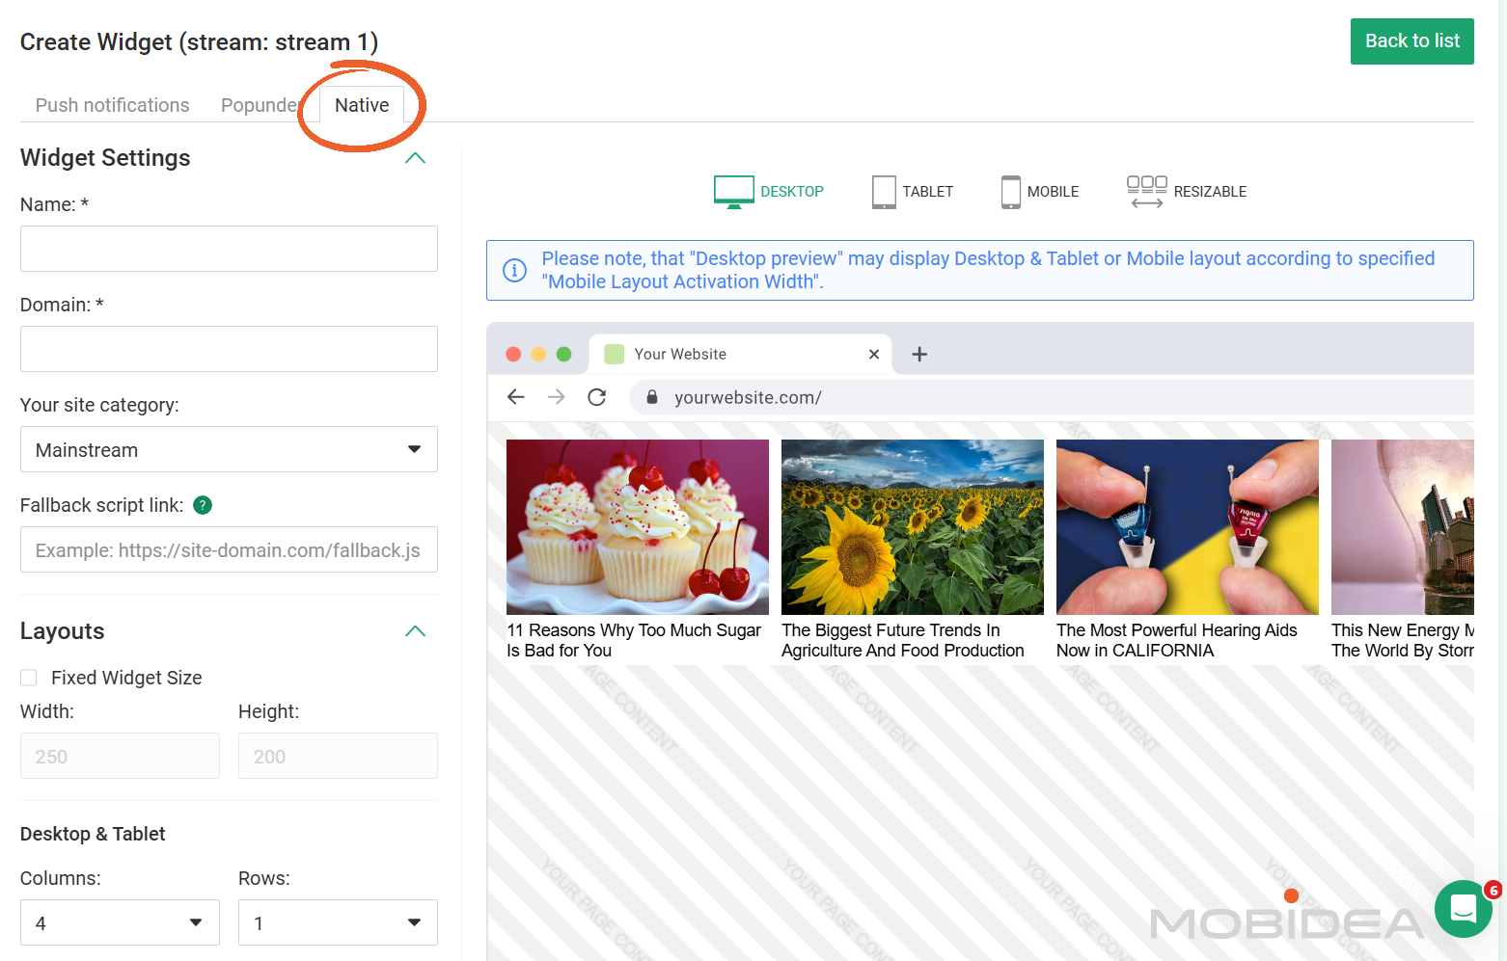The height and width of the screenshot is (961, 1507).
Task: Click the Height input field
Action: 338,756
